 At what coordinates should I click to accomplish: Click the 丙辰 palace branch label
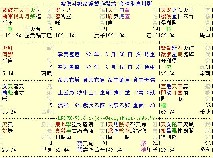[x=46, y=74]
